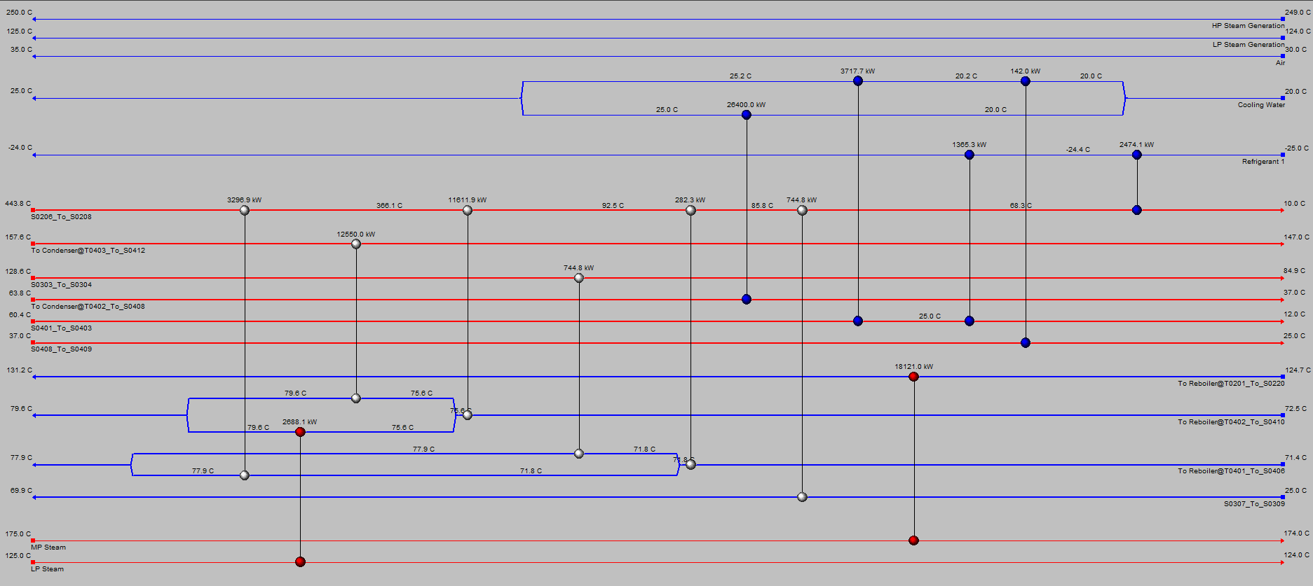Click the 72.5 C reboiler inlet temperature

(1295, 409)
